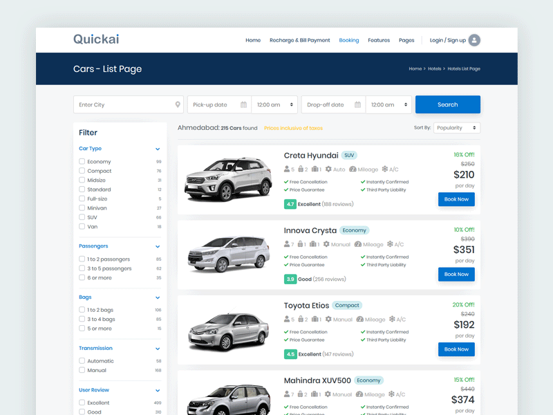Collapse the Transmission filter section
The image size is (553, 415).
(158, 349)
